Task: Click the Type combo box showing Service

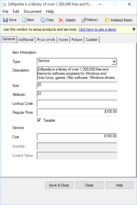Action: point(77,62)
